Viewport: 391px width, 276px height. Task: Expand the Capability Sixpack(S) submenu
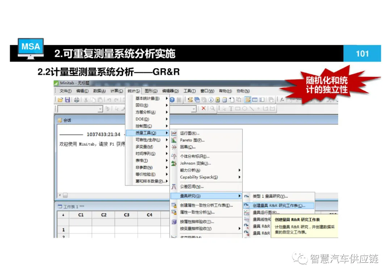click(x=206, y=177)
